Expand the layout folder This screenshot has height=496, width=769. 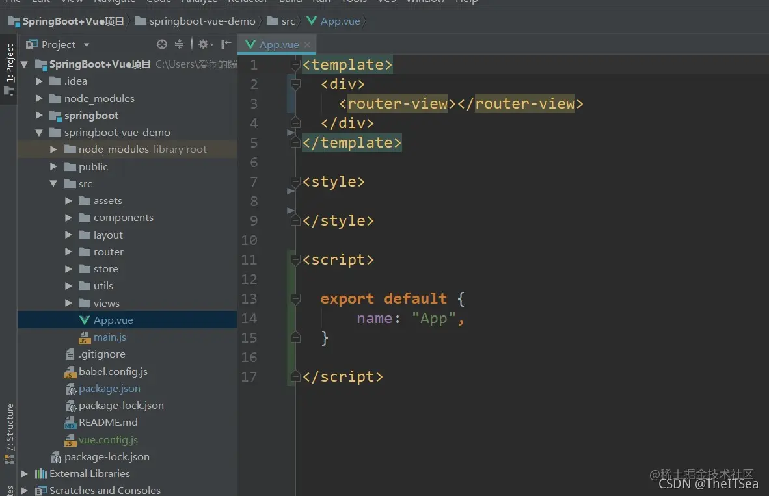[x=69, y=235]
